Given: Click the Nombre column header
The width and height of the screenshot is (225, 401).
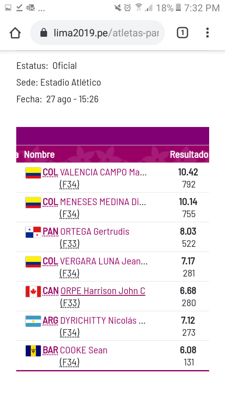Looking at the screenshot, I should (39, 155).
